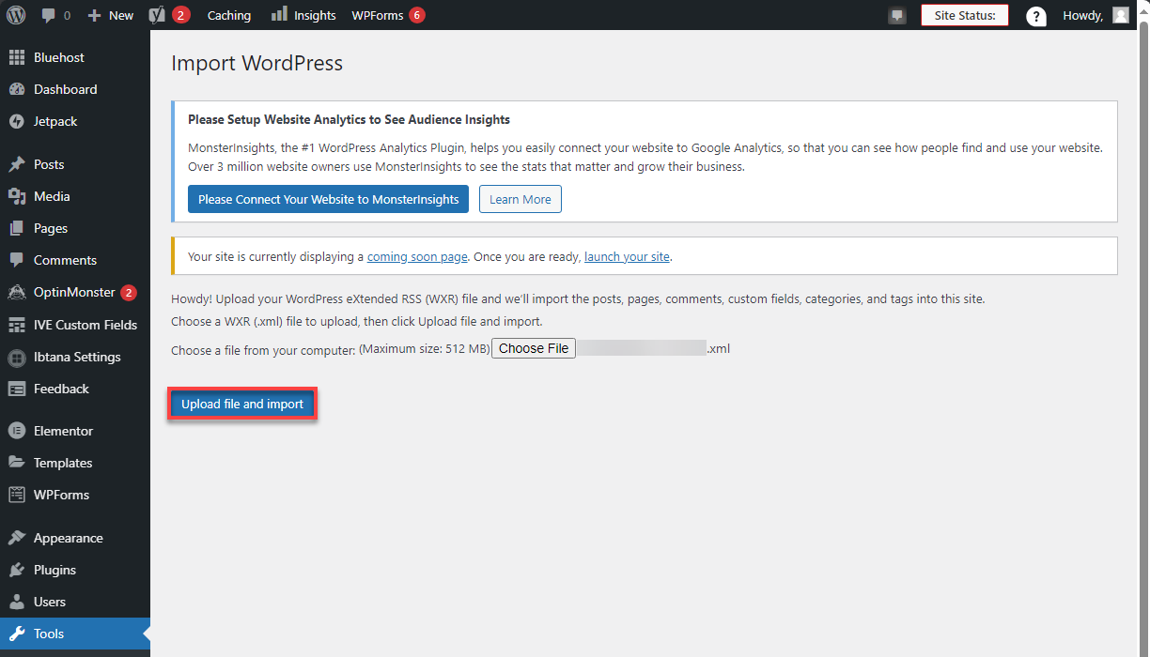Open Ibtana Settings from the sidebar
Screen dimensions: 1150x657
coord(72,357)
